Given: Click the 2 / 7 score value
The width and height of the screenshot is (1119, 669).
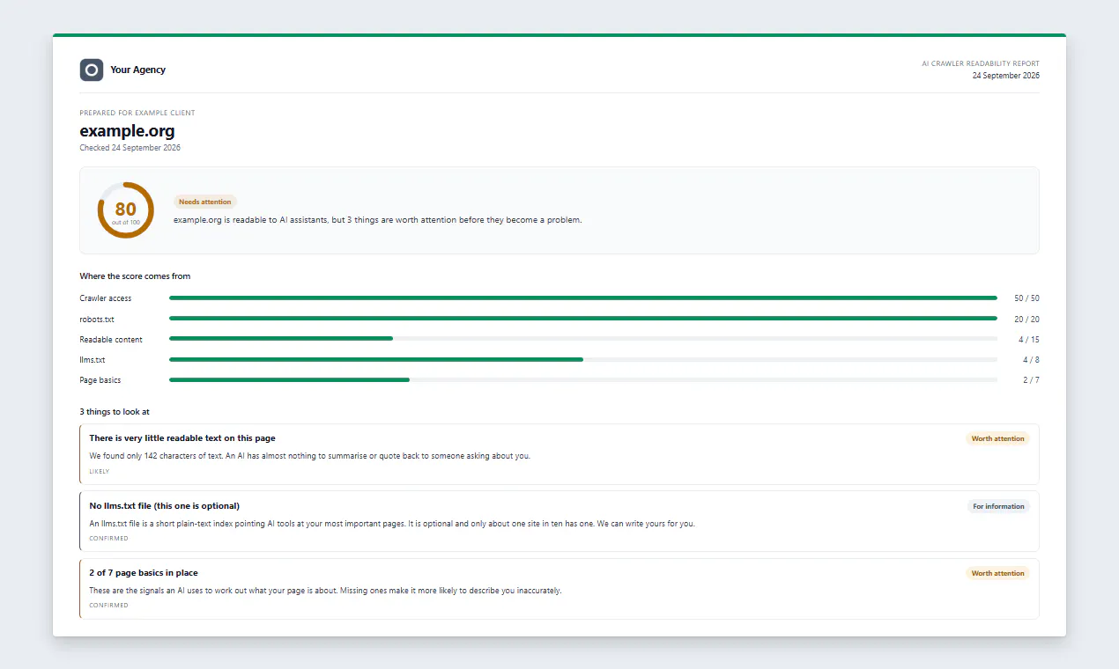Looking at the screenshot, I should (1031, 380).
